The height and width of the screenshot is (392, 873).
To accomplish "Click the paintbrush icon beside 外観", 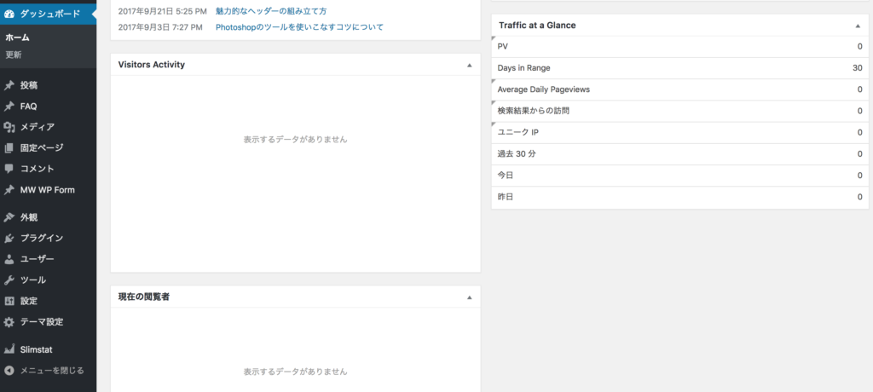I will [9, 217].
